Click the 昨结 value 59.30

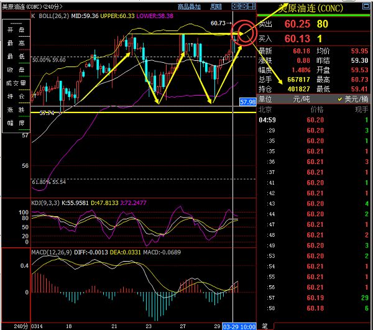(x=359, y=61)
